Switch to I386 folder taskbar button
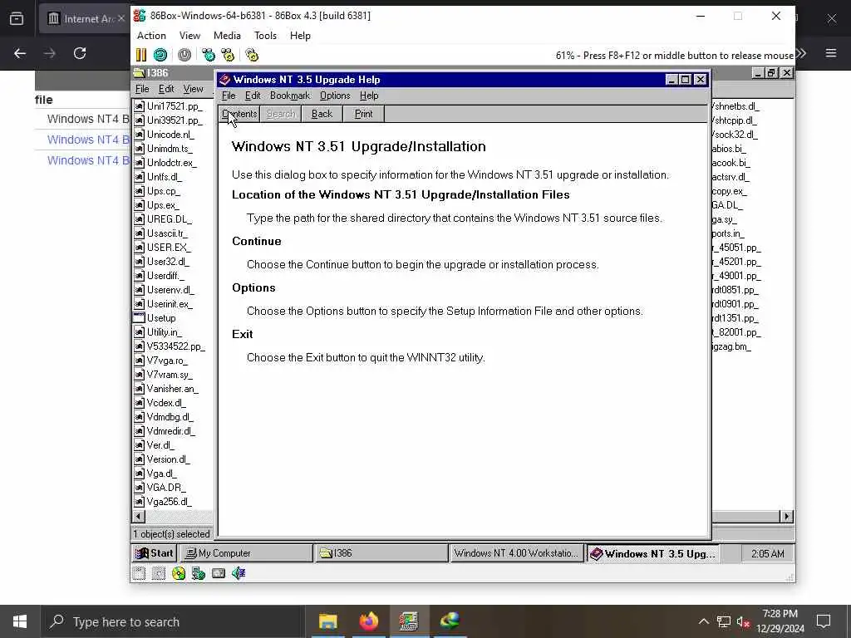This screenshot has height=638, width=851. 381,553
